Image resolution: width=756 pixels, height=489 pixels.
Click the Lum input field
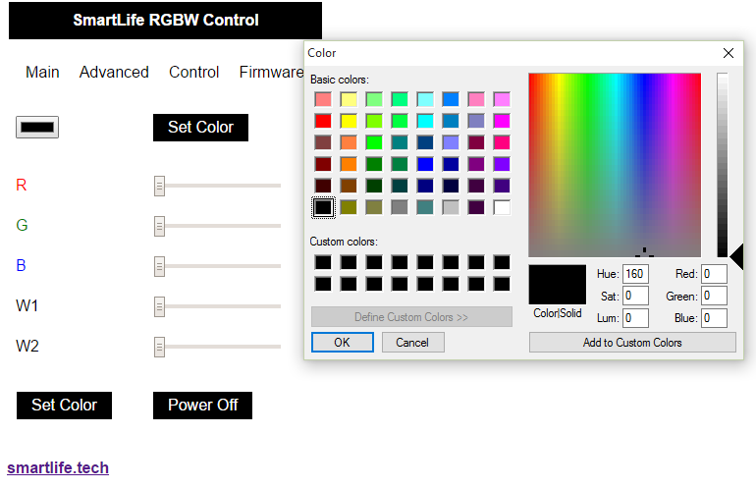coord(635,318)
